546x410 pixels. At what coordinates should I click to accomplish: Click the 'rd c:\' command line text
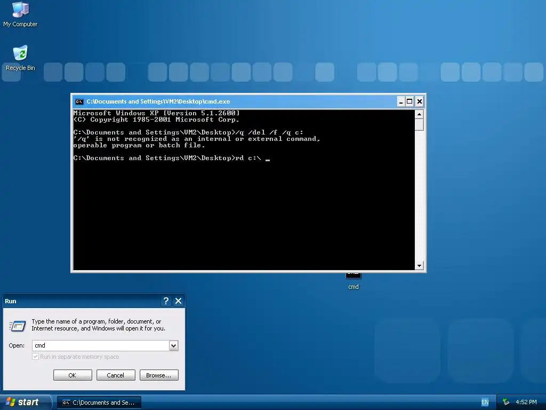pyautogui.click(x=248, y=158)
